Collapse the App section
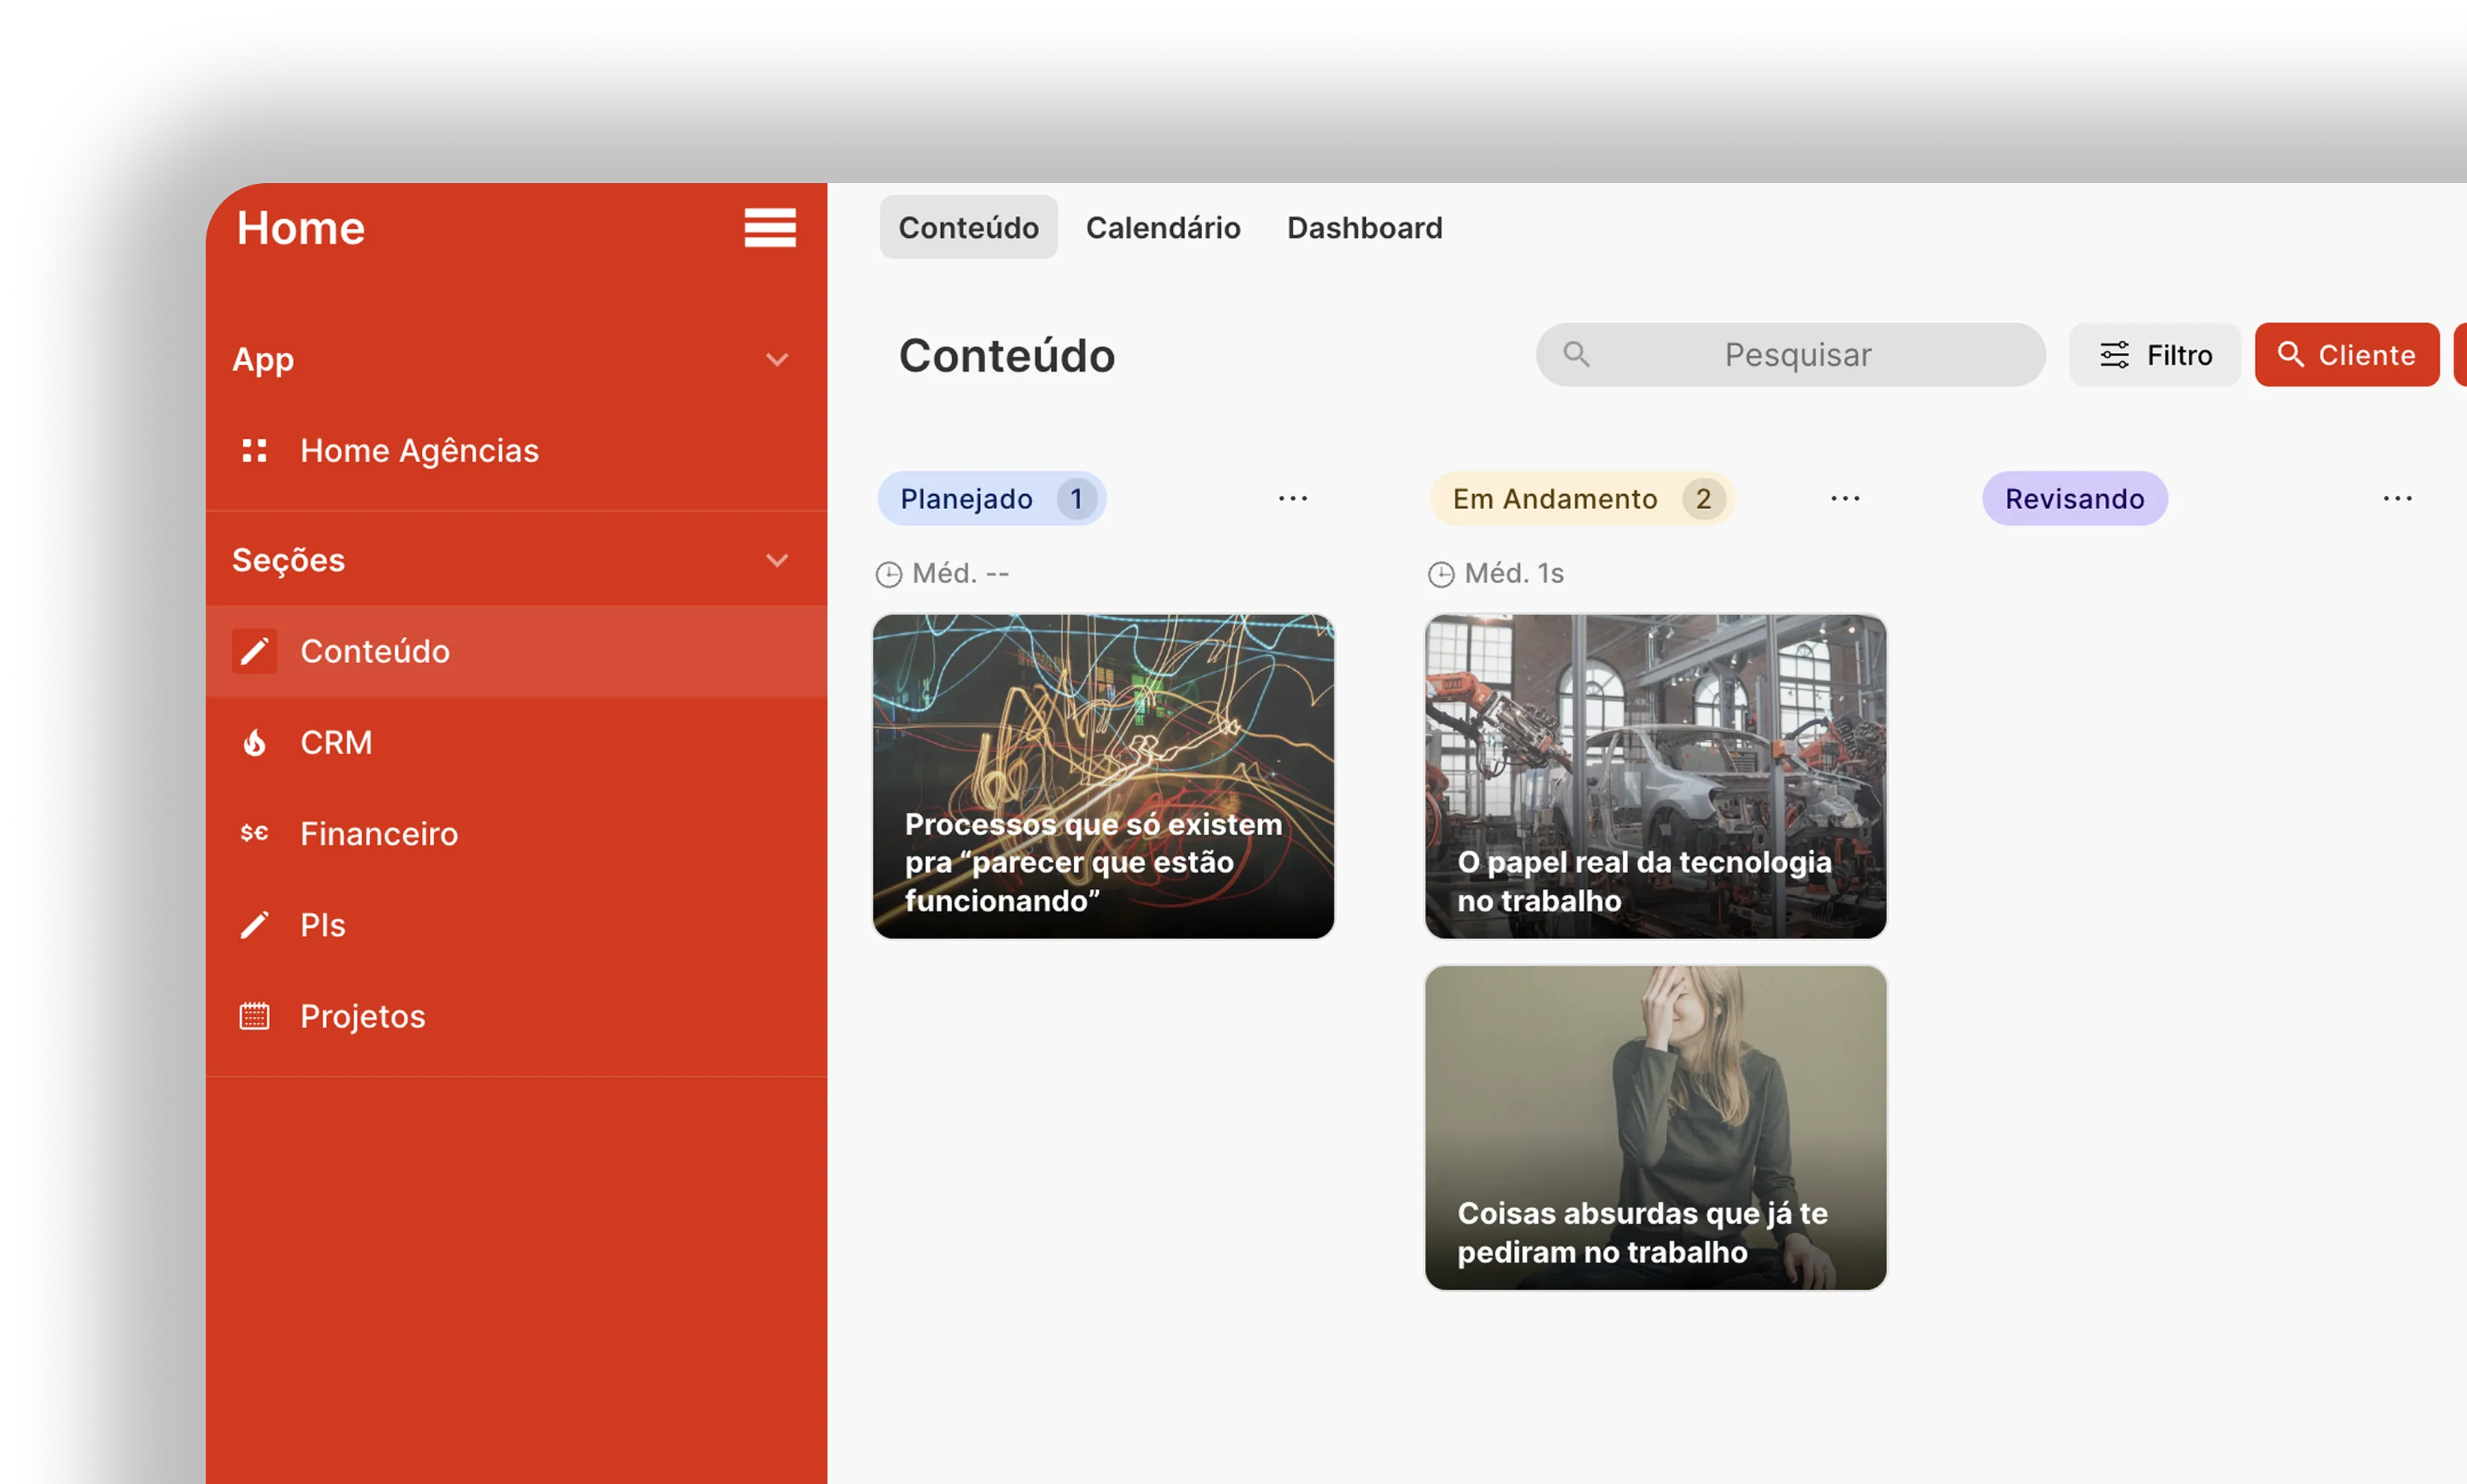2467x1484 pixels. 777,359
